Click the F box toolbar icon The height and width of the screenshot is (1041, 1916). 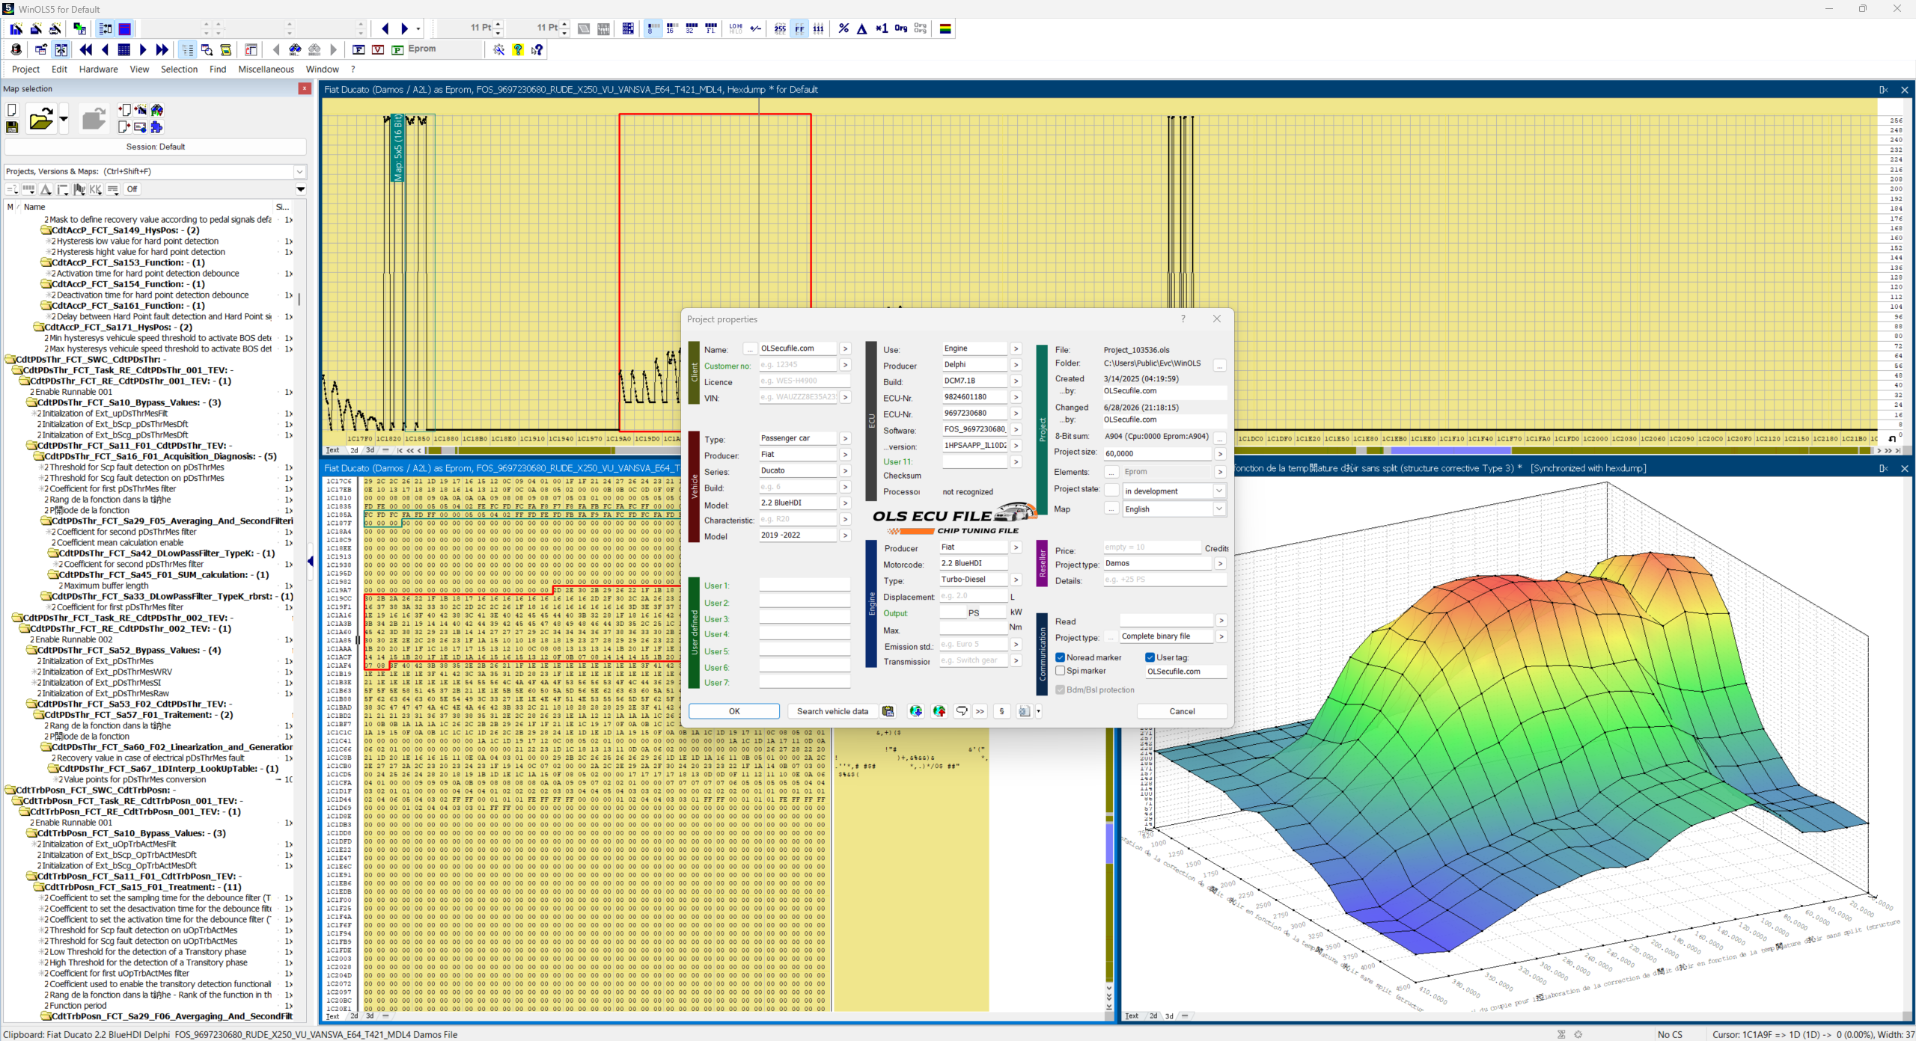point(359,49)
